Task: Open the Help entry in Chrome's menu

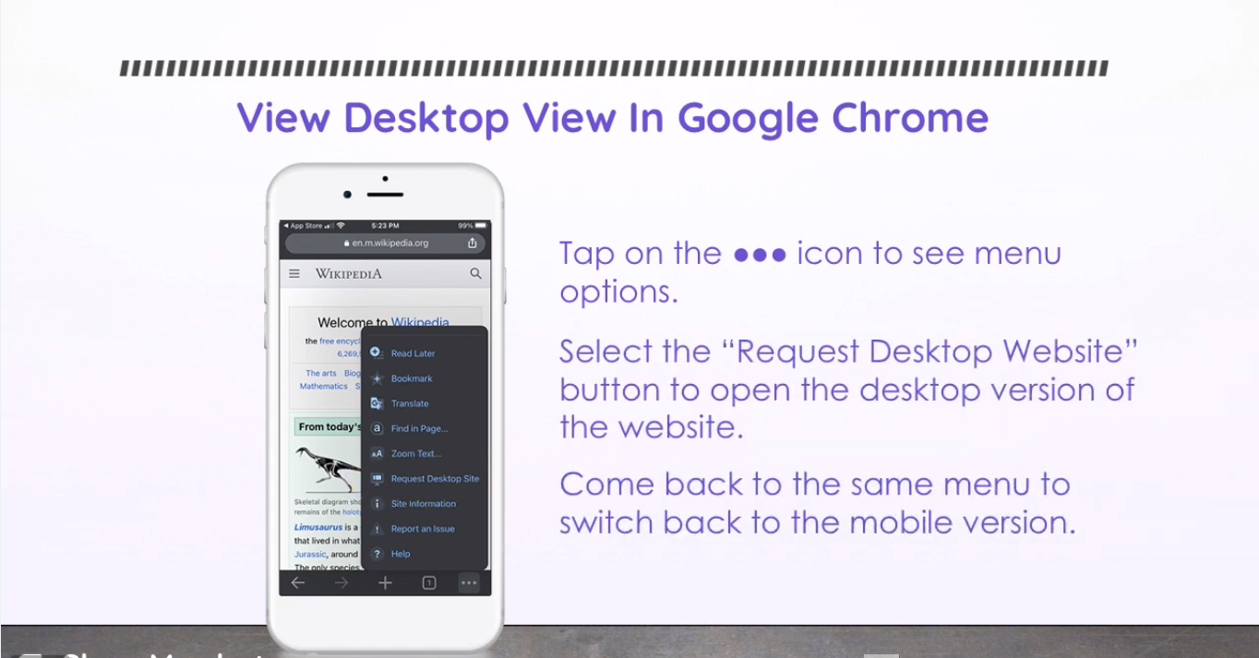Action: [x=402, y=553]
